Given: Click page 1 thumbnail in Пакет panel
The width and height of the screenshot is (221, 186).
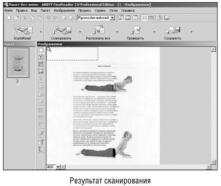Looking at the screenshot, I should click(18, 63).
